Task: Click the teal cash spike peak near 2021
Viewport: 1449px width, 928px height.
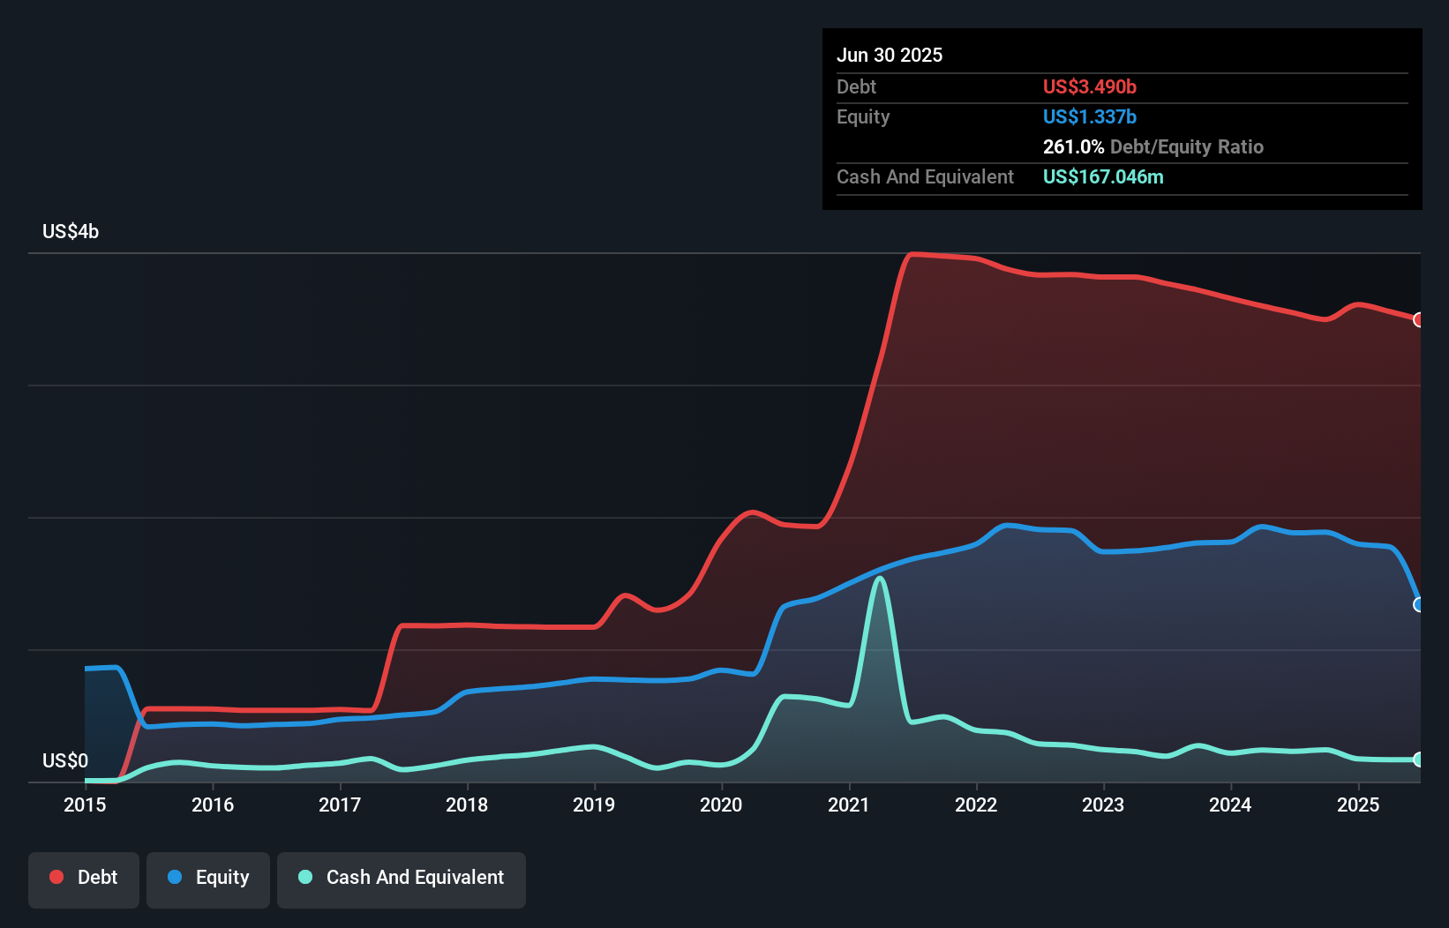Action: point(880,578)
